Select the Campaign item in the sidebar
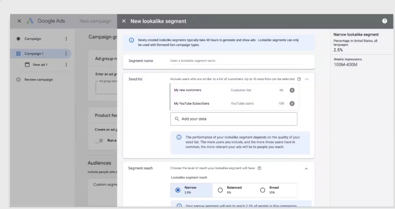 [33, 39]
